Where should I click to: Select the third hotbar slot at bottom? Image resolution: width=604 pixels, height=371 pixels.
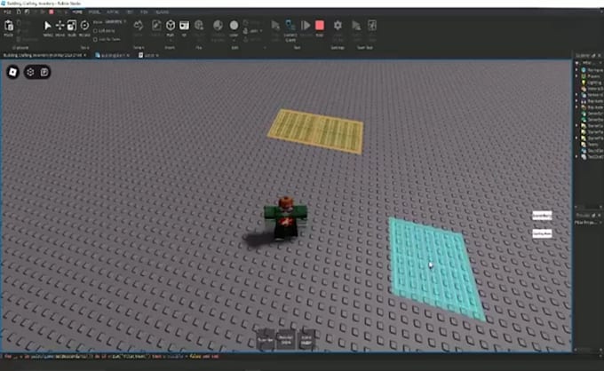click(x=306, y=340)
